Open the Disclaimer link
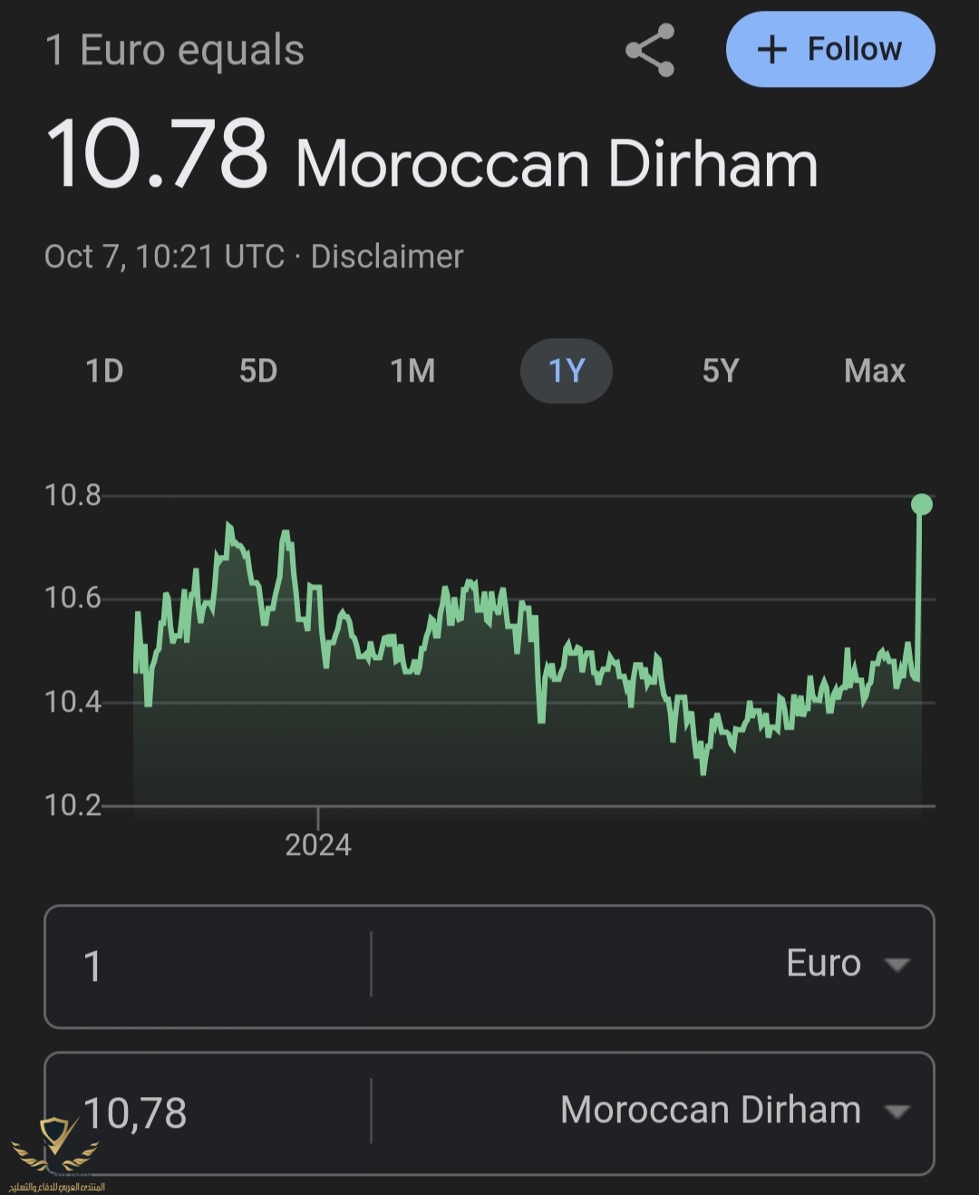This screenshot has width=979, height=1195. (387, 257)
